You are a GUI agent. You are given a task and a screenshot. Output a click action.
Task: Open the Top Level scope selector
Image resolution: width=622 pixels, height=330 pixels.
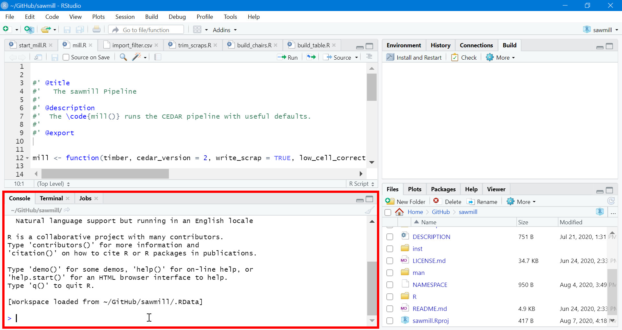[x=53, y=184]
